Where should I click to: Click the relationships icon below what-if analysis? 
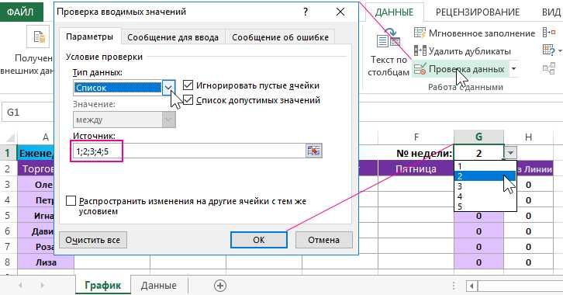(x=549, y=68)
